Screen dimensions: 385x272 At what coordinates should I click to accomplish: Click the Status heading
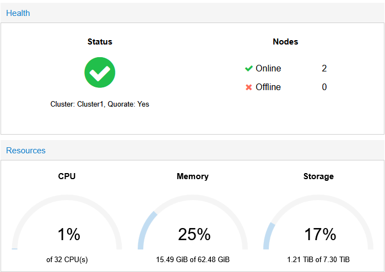tap(100, 42)
